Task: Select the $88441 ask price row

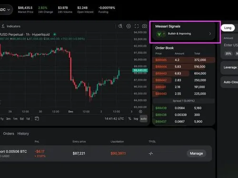Action: click(184, 87)
